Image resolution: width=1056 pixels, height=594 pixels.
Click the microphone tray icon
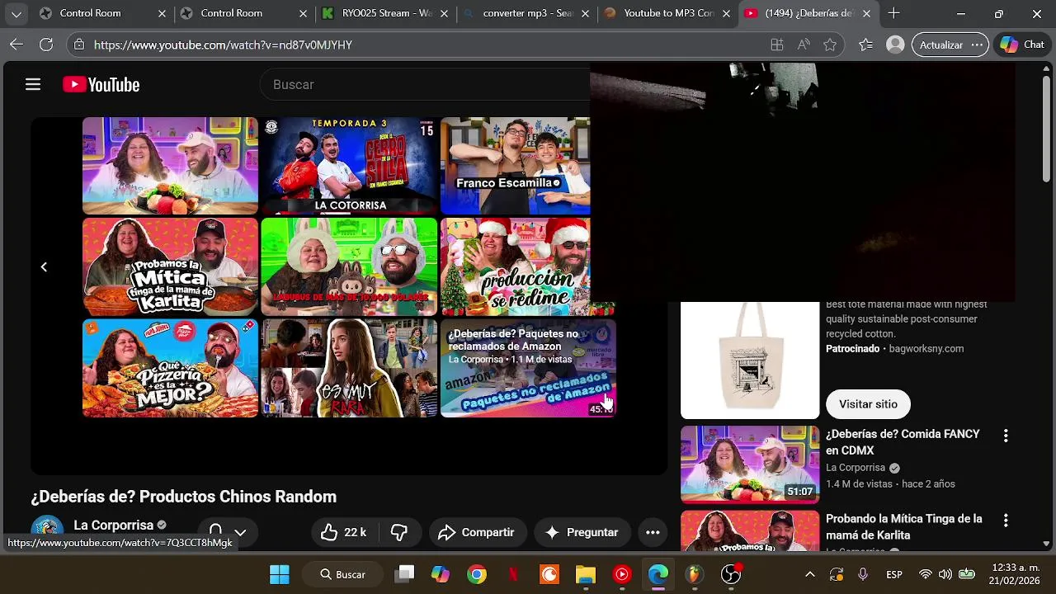point(863,574)
